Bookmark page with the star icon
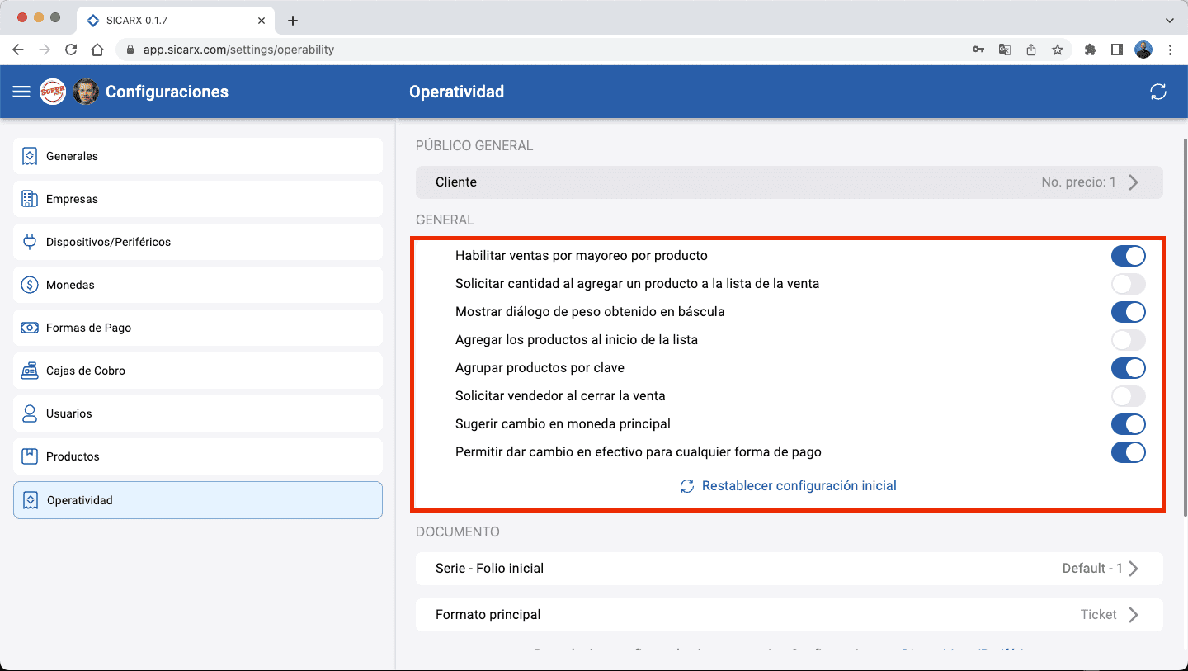Viewport: 1188px width, 671px height. [1057, 50]
